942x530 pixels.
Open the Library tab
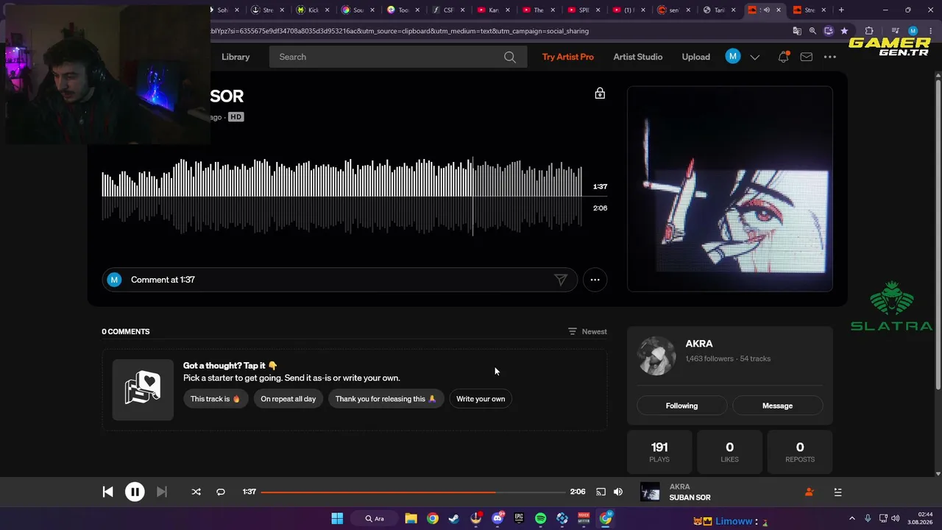(x=235, y=57)
